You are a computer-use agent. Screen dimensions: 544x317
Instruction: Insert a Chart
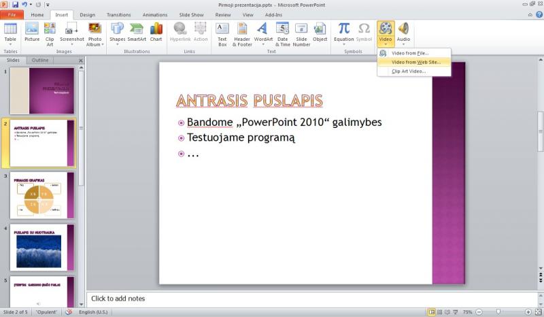tap(156, 33)
